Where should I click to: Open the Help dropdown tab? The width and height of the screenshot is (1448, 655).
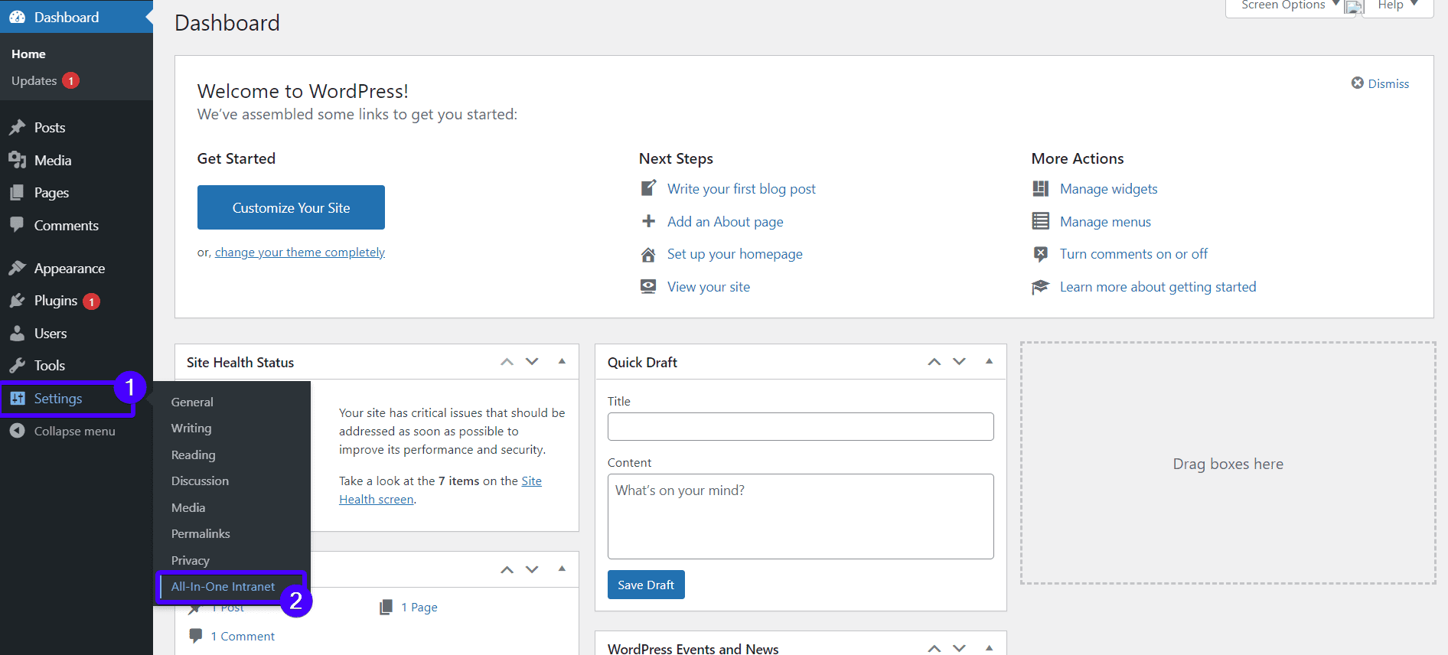1397,6
